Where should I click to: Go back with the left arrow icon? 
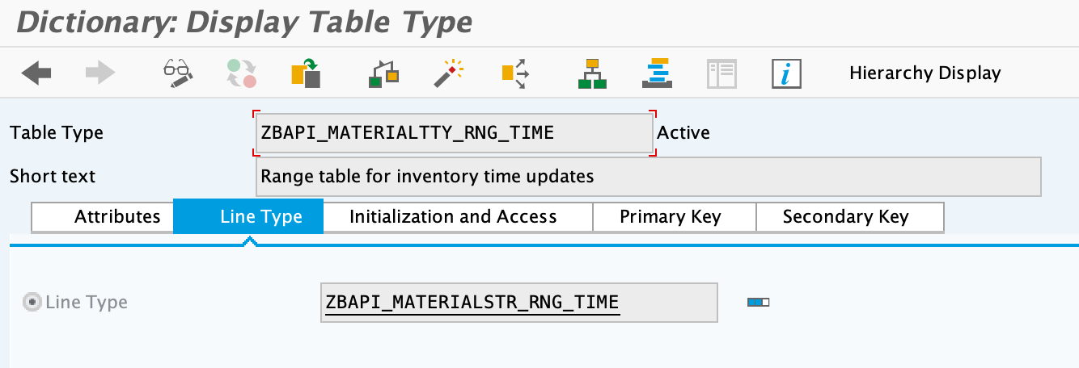pos(36,73)
